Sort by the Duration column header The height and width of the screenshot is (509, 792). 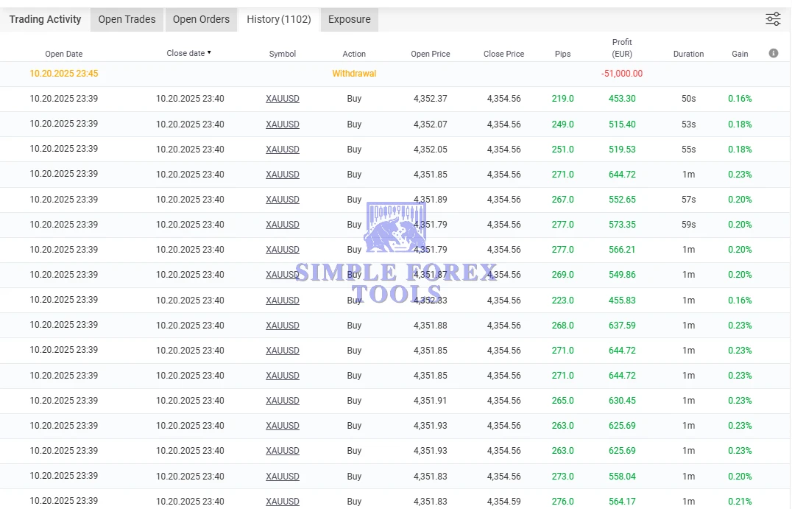pyautogui.click(x=688, y=54)
